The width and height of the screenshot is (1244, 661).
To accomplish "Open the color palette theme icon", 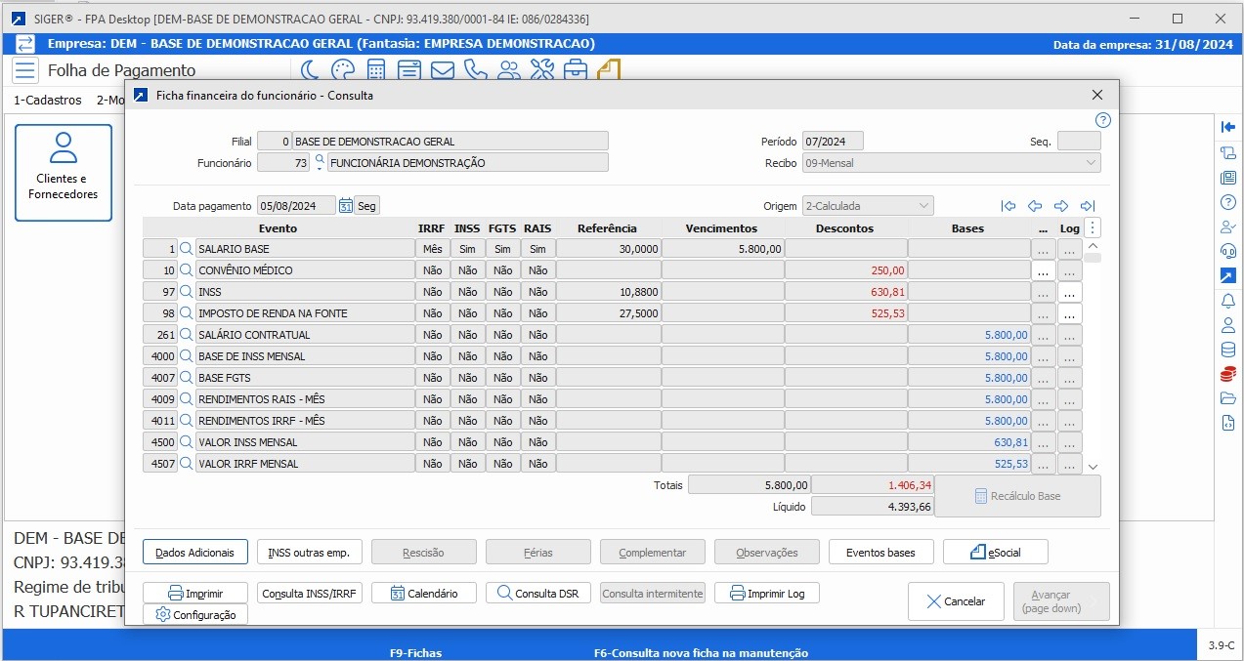I will [x=343, y=70].
